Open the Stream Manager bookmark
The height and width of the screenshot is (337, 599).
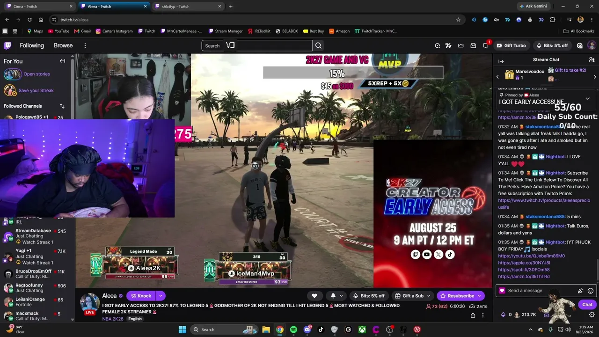point(226,31)
